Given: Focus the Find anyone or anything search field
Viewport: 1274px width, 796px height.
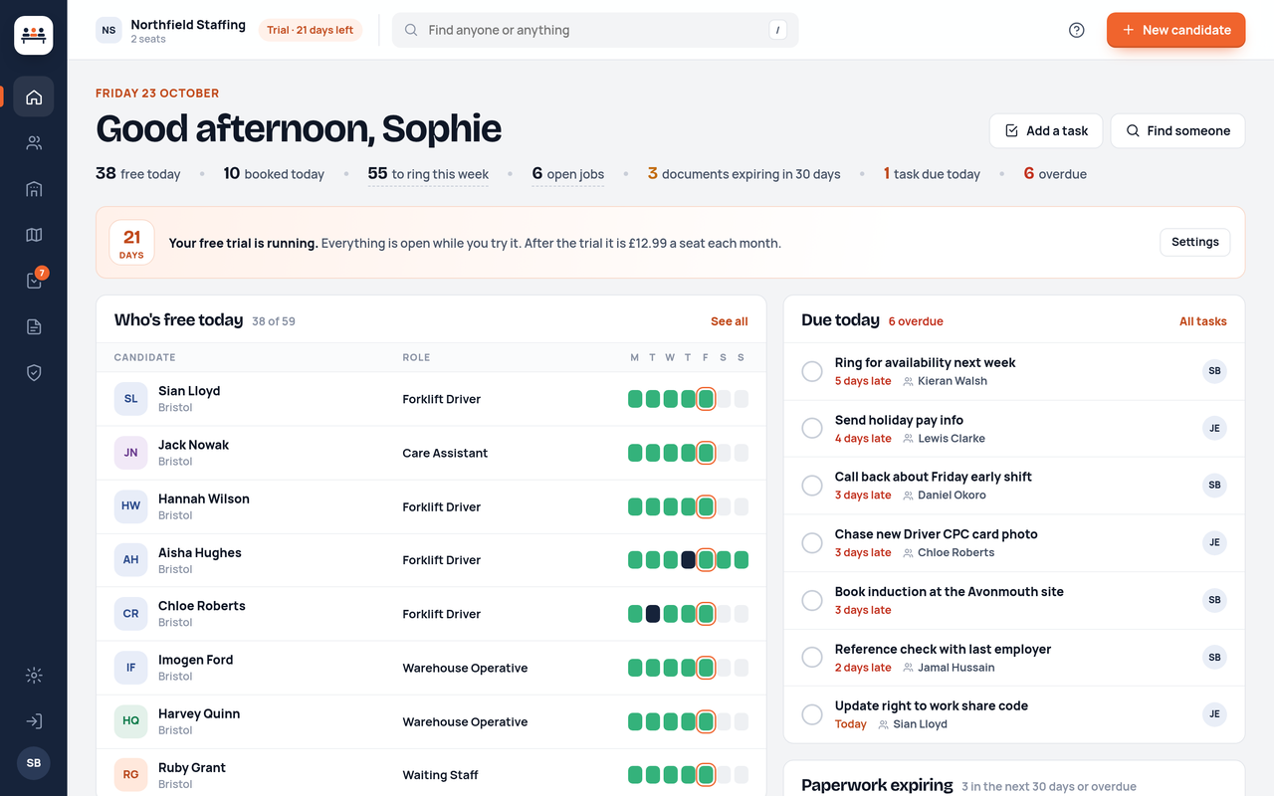Looking at the screenshot, I should pos(595,30).
